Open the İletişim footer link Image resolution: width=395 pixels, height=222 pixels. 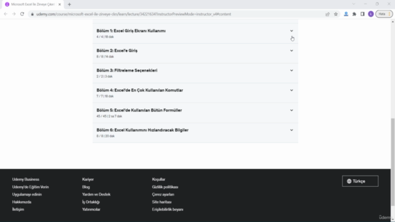[x=18, y=210]
